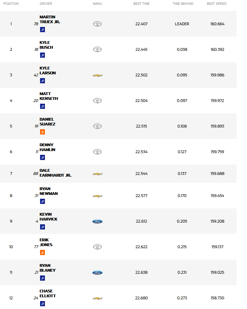This screenshot has height=309, width=247.
Task: Select Ryan Newman driver name
Action: pyautogui.click(x=48, y=191)
